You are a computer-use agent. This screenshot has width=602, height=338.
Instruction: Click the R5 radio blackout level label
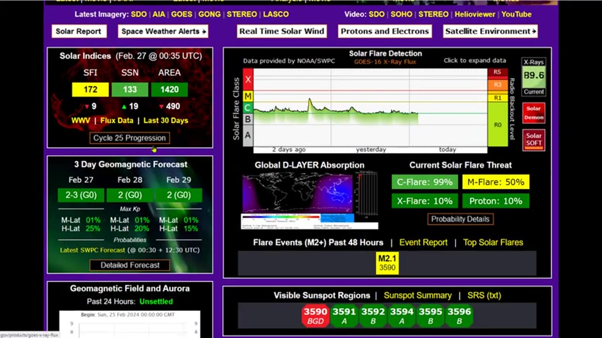coord(498,72)
